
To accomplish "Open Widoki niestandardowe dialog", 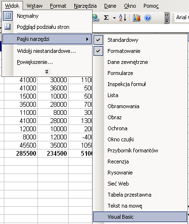I will [47, 51].
